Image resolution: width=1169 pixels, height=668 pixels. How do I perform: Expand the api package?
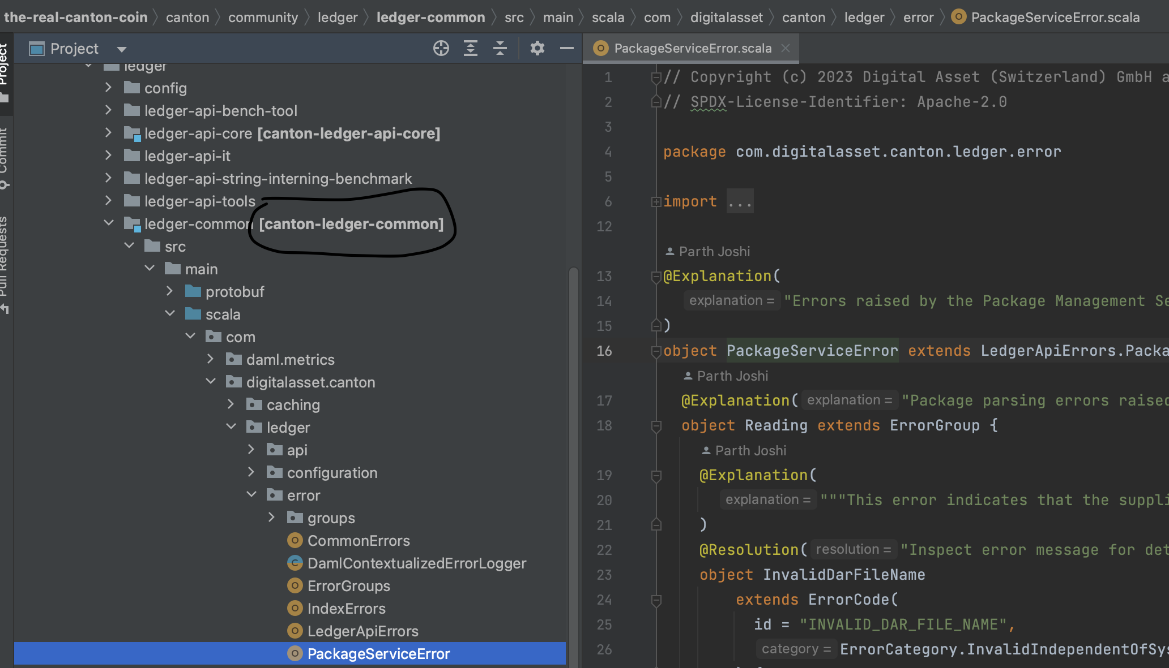click(251, 450)
